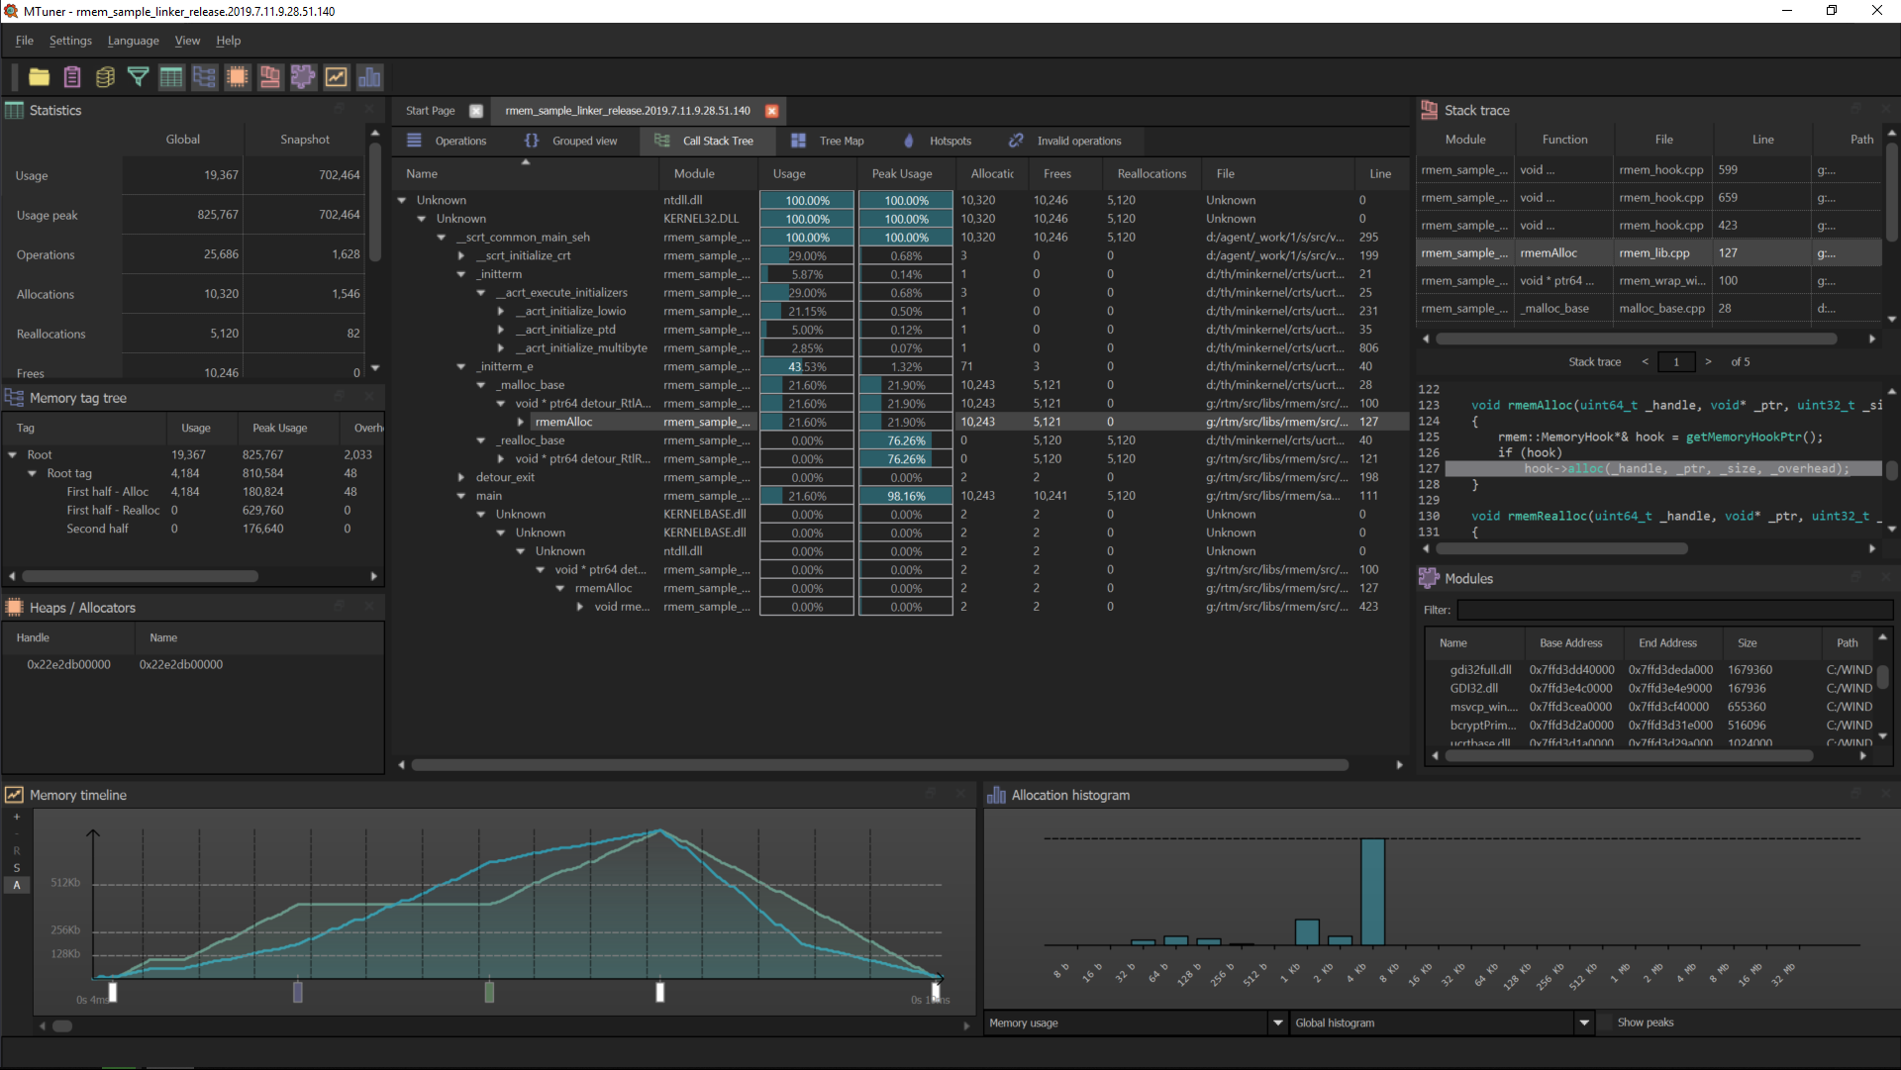This screenshot has width=1901, height=1070.
Task: Open the Global histogram dropdown
Action: click(x=1584, y=1022)
